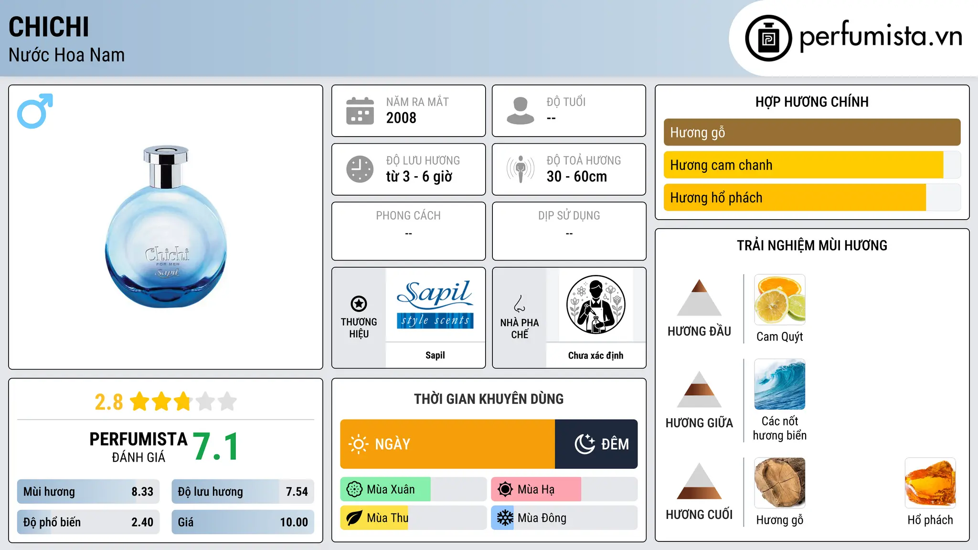Click the sillage icon beside Độ toả hương

pos(521,169)
